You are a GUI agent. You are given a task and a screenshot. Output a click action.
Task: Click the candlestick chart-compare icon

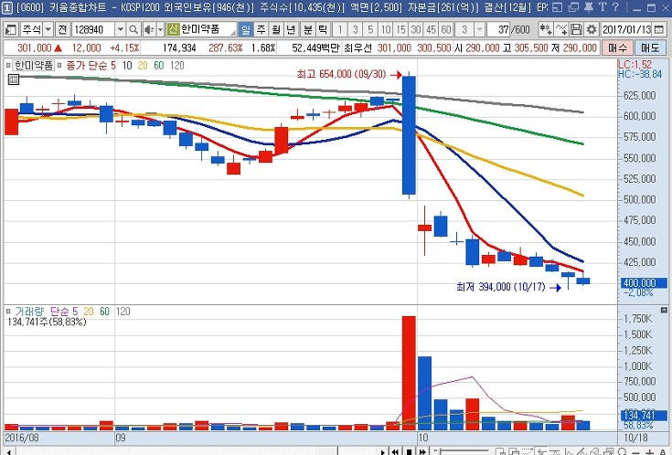pyautogui.click(x=546, y=29)
